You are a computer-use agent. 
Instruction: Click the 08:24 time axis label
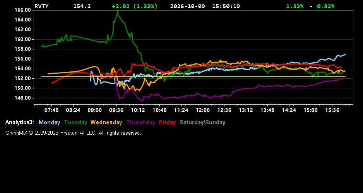point(73,110)
